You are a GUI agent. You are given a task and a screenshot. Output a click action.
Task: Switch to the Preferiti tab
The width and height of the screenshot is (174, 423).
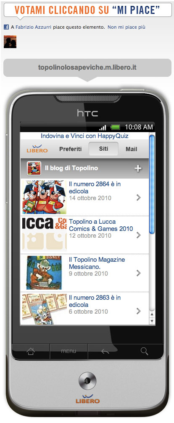70,149
